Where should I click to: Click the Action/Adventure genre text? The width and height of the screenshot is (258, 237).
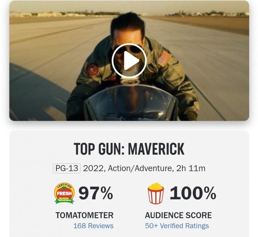140,168
